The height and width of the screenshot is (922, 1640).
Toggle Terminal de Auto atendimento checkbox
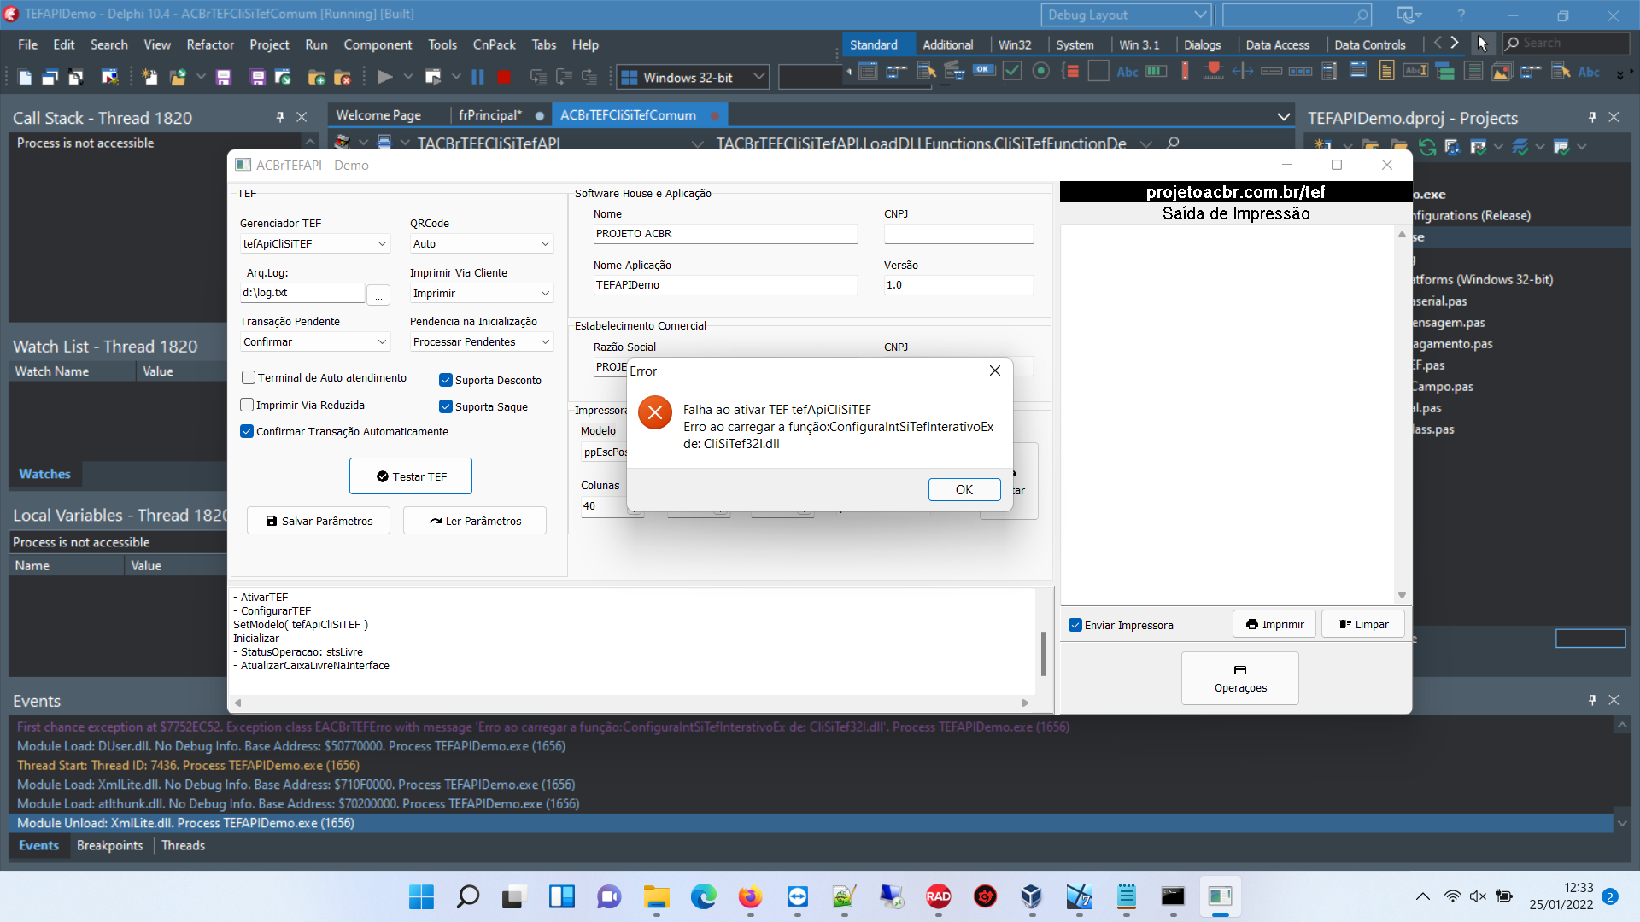pyautogui.click(x=249, y=377)
